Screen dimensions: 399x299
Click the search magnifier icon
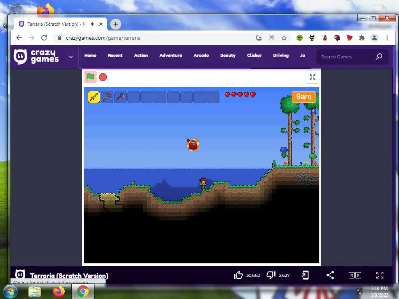(379, 56)
